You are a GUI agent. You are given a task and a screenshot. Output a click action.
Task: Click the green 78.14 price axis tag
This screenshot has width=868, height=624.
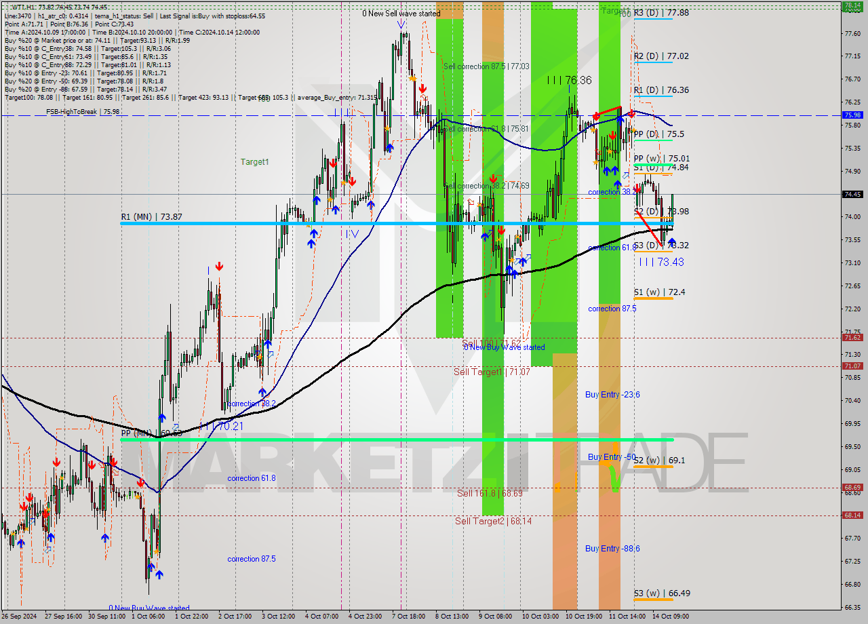coord(852,5)
